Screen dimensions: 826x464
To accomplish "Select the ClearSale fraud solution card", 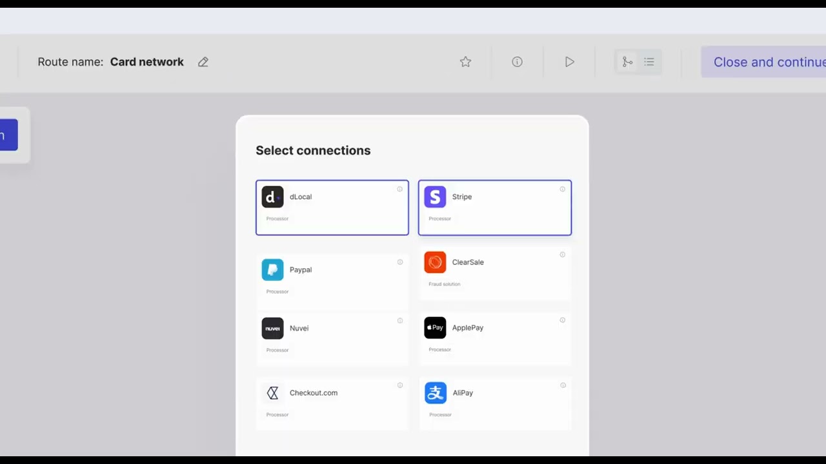I will [495, 273].
